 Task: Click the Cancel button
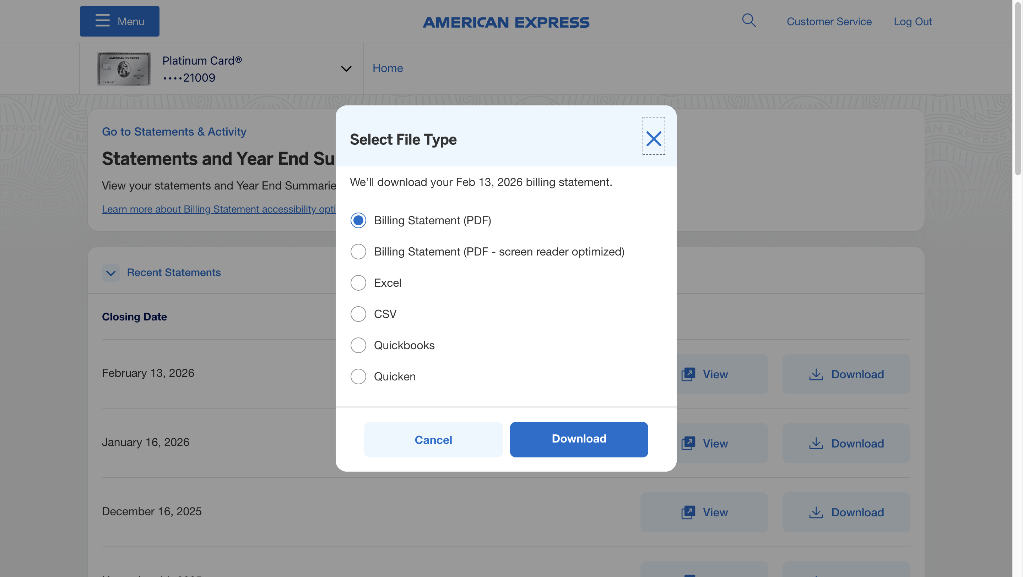click(433, 440)
